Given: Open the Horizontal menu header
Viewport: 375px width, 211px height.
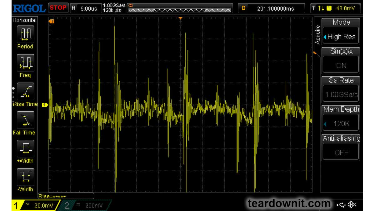Looking at the screenshot, I should pyautogui.click(x=24, y=20).
